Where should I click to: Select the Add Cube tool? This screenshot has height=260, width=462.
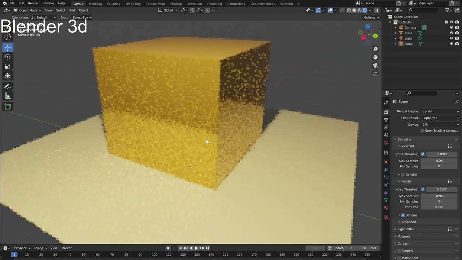(x=8, y=107)
